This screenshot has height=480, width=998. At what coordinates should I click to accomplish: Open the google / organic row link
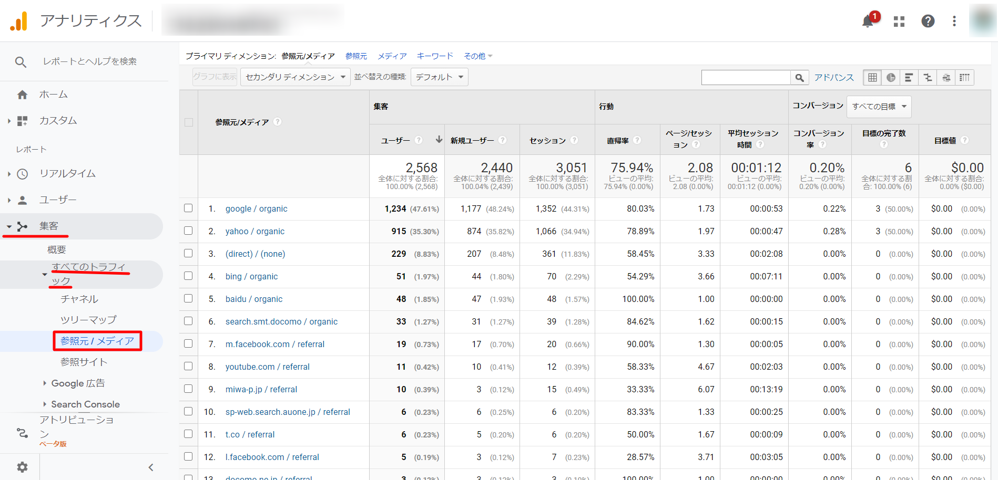(256, 208)
